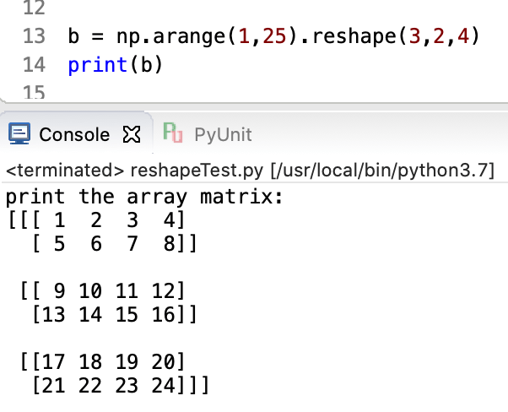This screenshot has width=508, height=412.
Task: Switch to the Console tab
Action: click(74, 134)
